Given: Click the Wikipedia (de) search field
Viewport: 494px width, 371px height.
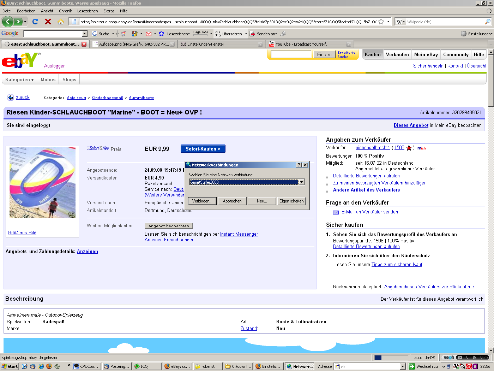Looking at the screenshot, I should pyautogui.click(x=445, y=22).
